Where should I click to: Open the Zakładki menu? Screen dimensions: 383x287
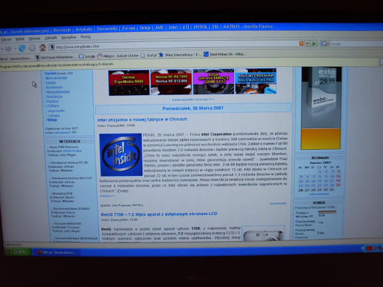(x=50, y=38)
